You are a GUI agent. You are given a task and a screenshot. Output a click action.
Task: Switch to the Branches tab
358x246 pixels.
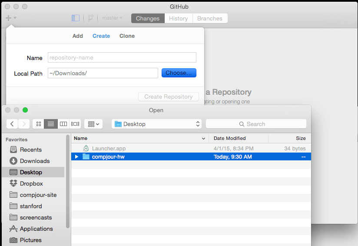click(210, 18)
